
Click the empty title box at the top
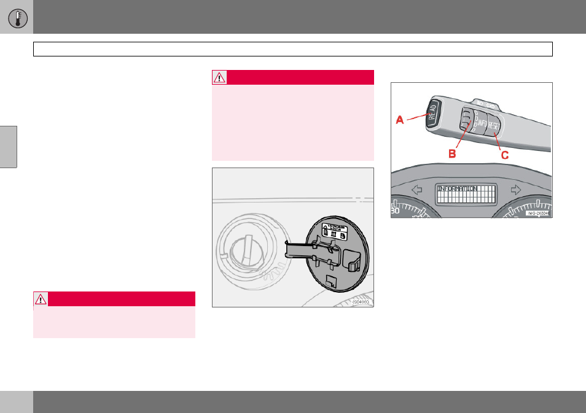tap(292, 49)
